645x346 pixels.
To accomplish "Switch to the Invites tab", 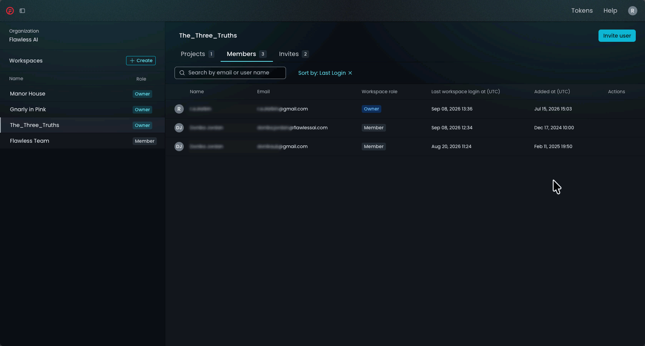I will pos(294,54).
